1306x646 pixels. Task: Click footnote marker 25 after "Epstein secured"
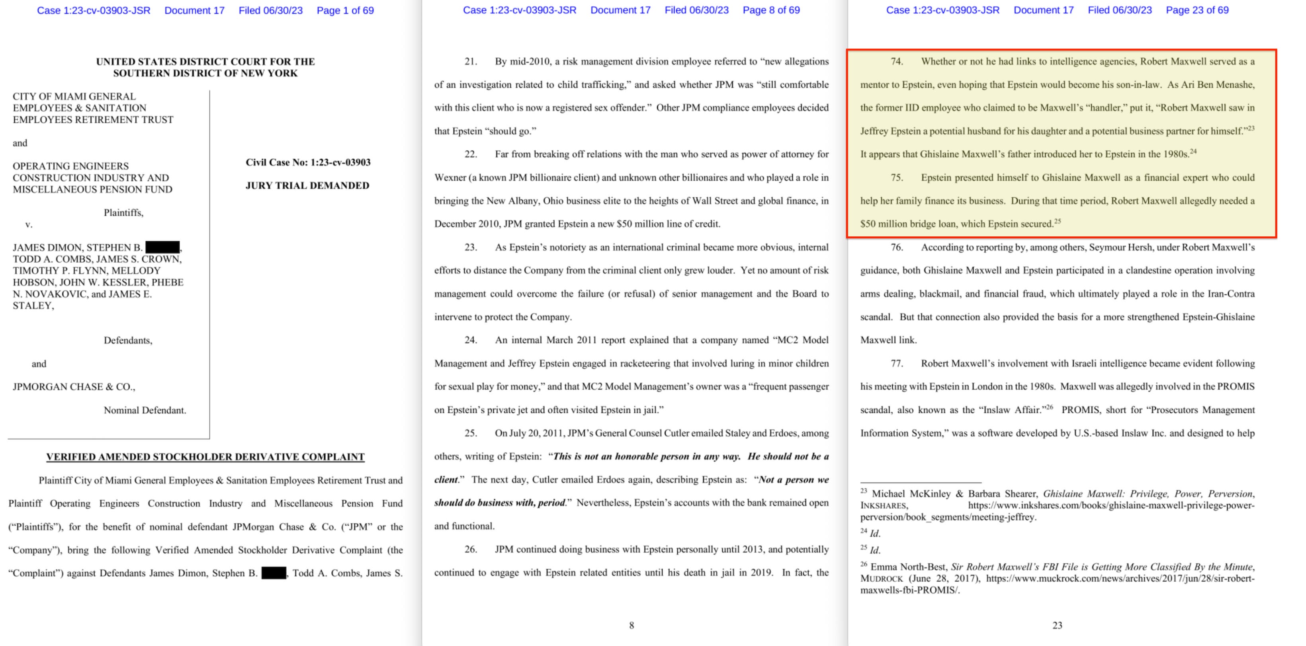1057,221
